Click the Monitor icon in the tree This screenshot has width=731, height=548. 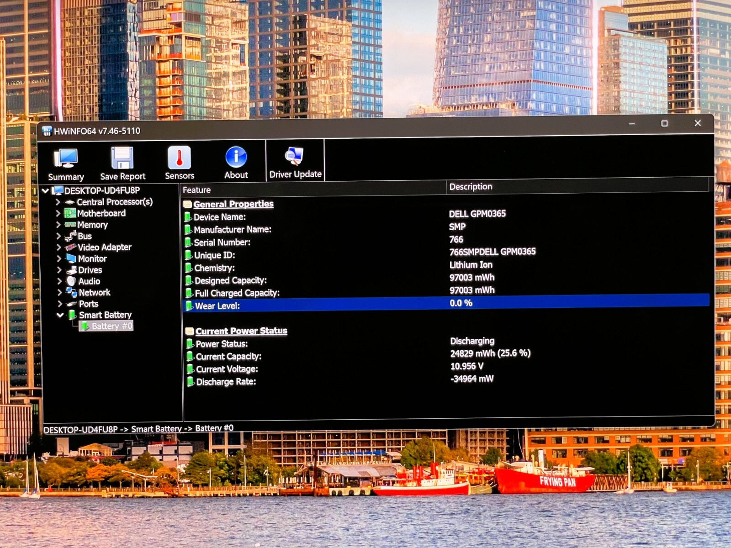(71, 258)
